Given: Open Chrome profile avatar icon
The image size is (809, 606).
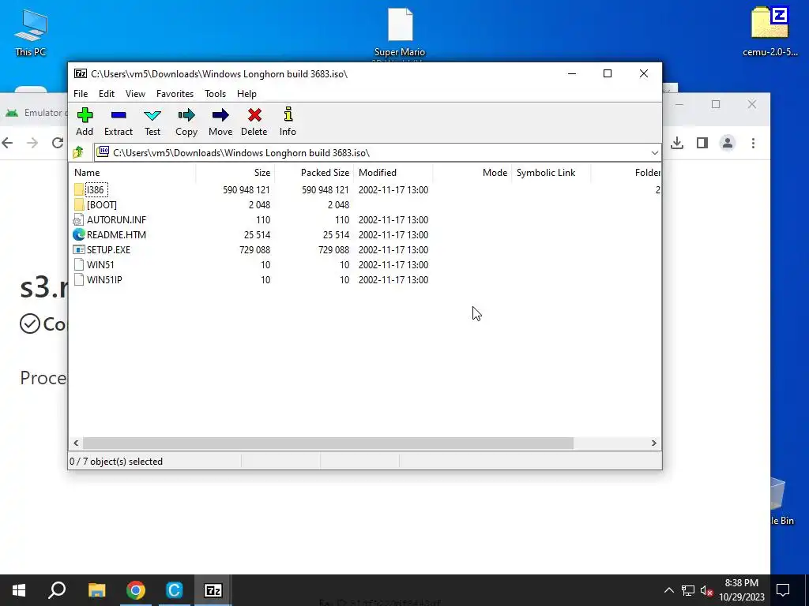Looking at the screenshot, I should tap(728, 143).
